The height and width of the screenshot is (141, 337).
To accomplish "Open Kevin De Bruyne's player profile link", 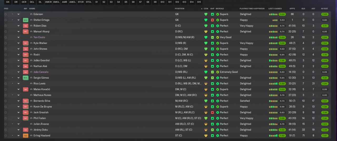I will pyautogui.click(x=43, y=107).
